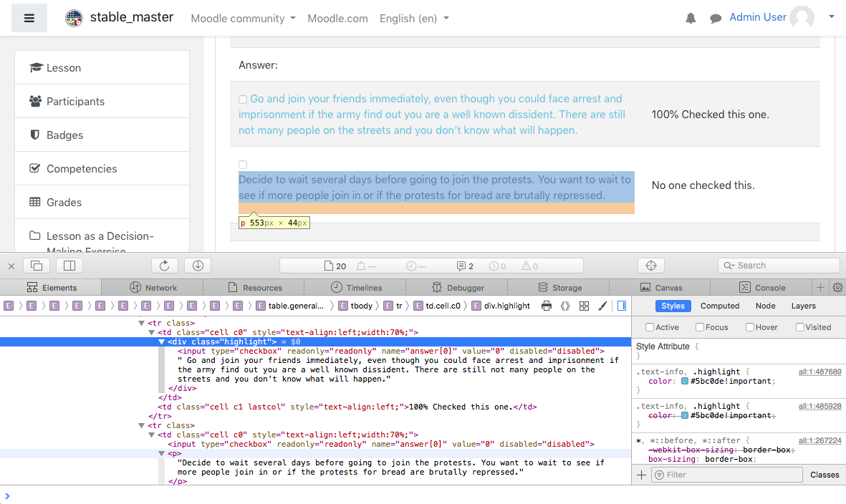Show resource count of 20 in dashboard
The image size is (846, 504).
[335, 266]
